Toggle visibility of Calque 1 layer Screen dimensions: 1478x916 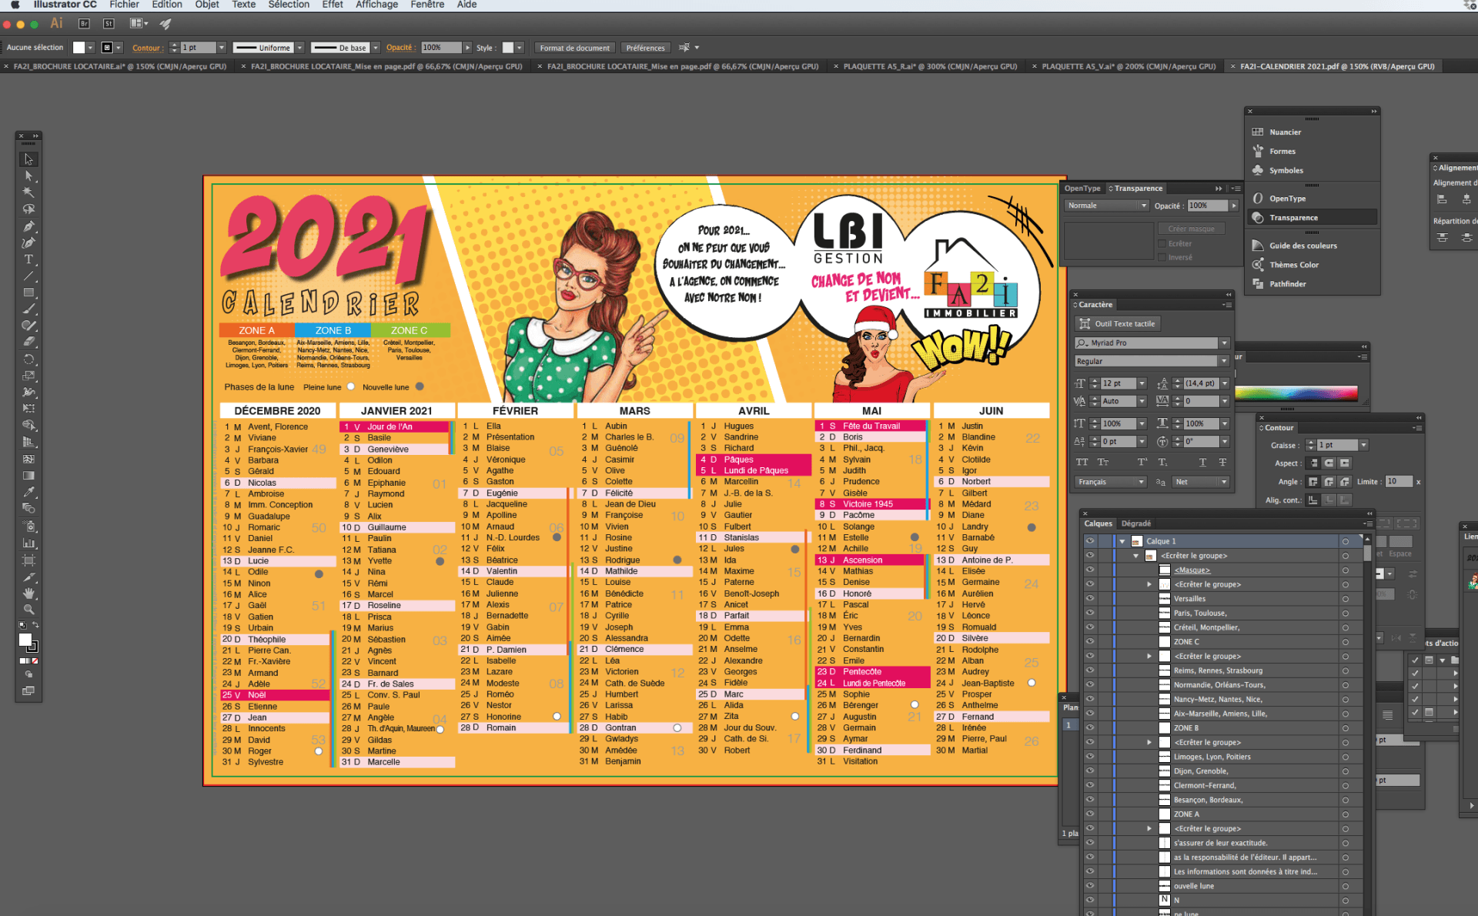pyautogui.click(x=1090, y=541)
